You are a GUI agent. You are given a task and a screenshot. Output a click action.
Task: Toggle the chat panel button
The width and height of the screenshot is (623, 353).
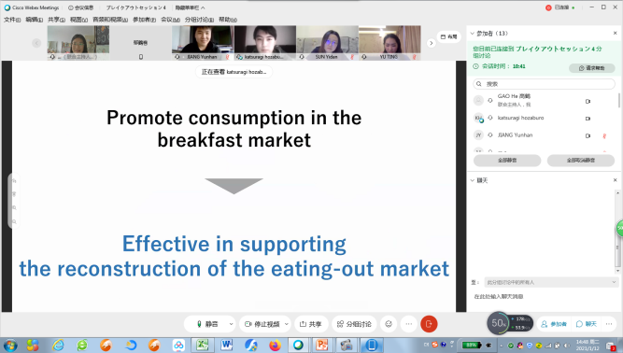coord(587,324)
